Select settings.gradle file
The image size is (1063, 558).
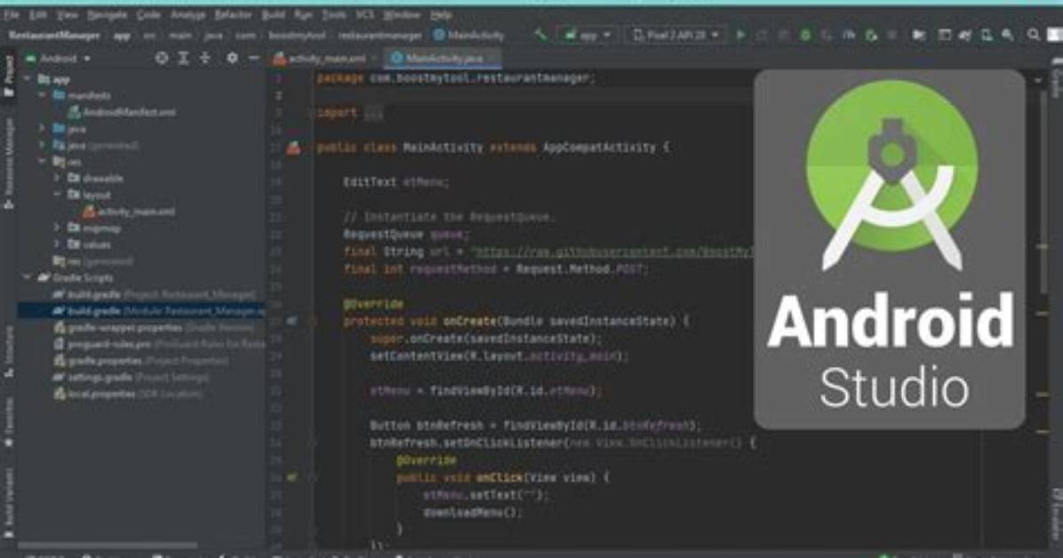(132, 377)
